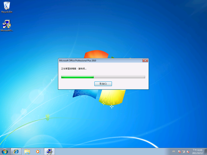Open Windows Explorer folder on the taskbar
Screen dimensions: 207x155
coord(27,152)
